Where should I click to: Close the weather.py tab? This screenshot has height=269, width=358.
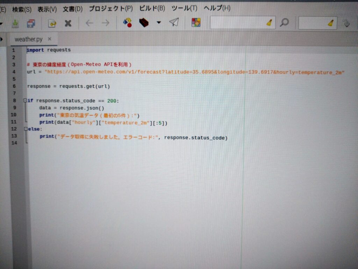[x=50, y=39]
